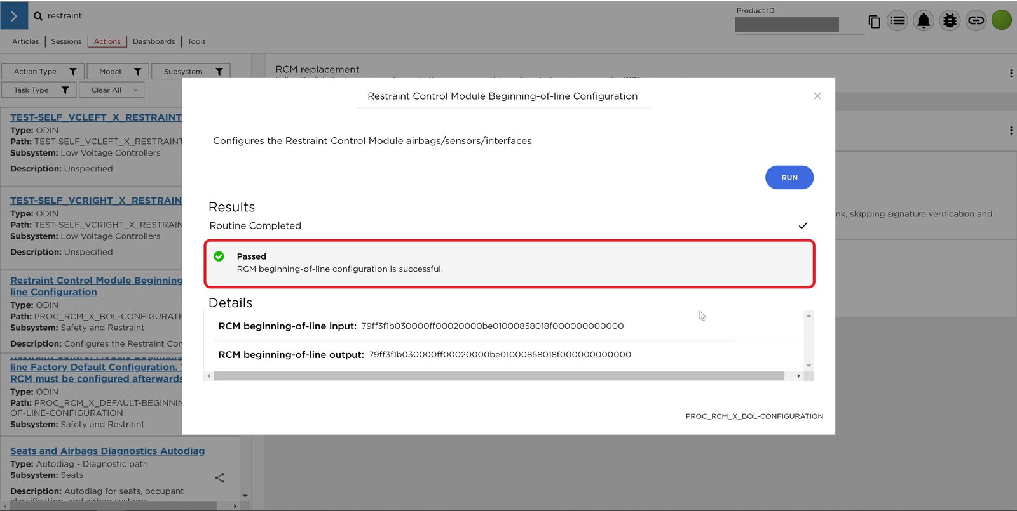Open TEST-SELF_VCLEFT_X_RESTRAINT action link
This screenshot has height=511, width=1017.
pyautogui.click(x=96, y=117)
